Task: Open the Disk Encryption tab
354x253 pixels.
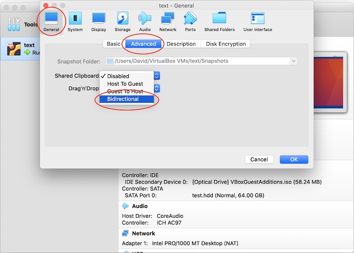Action: 226,44
